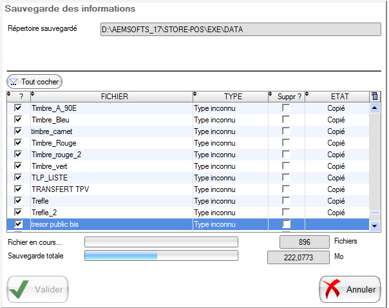Click the sort icon in TYPE column header
The height and width of the screenshot is (308, 389).
coord(194,95)
